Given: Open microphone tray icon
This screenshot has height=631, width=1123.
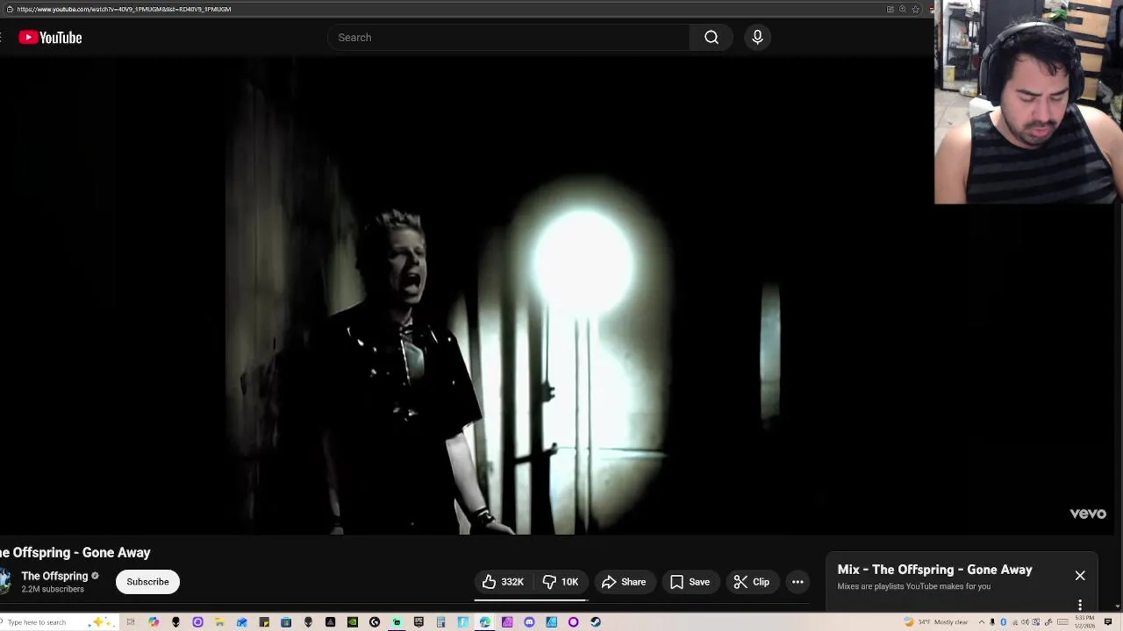Looking at the screenshot, I should (x=992, y=622).
